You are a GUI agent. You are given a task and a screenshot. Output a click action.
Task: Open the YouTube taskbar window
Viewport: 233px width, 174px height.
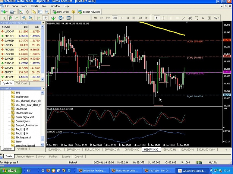point(158,171)
